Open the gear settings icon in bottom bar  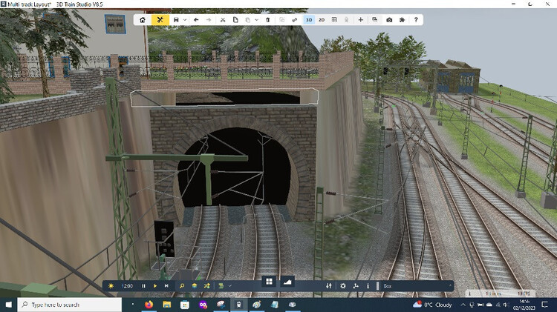pyautogui.click(x=343, y=286)
